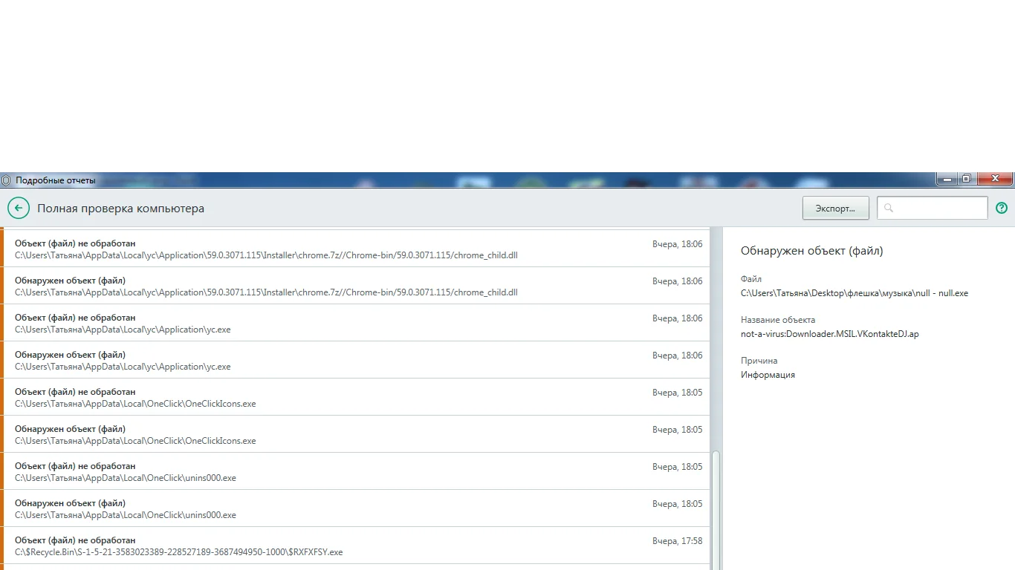Close the Подробные отчеты window

(994, 179)
